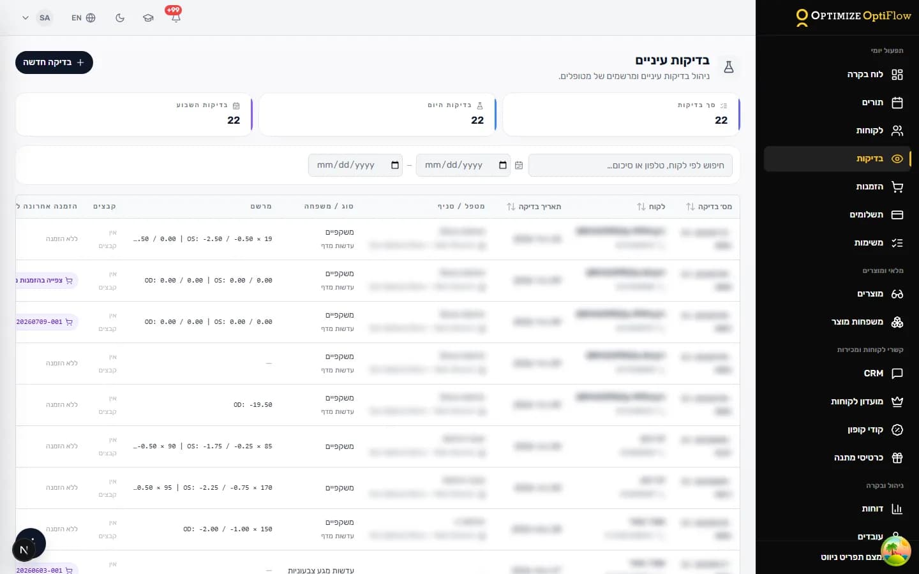
Task: Open the הזמנות shopping cart icon
Action: pos(897,187)
